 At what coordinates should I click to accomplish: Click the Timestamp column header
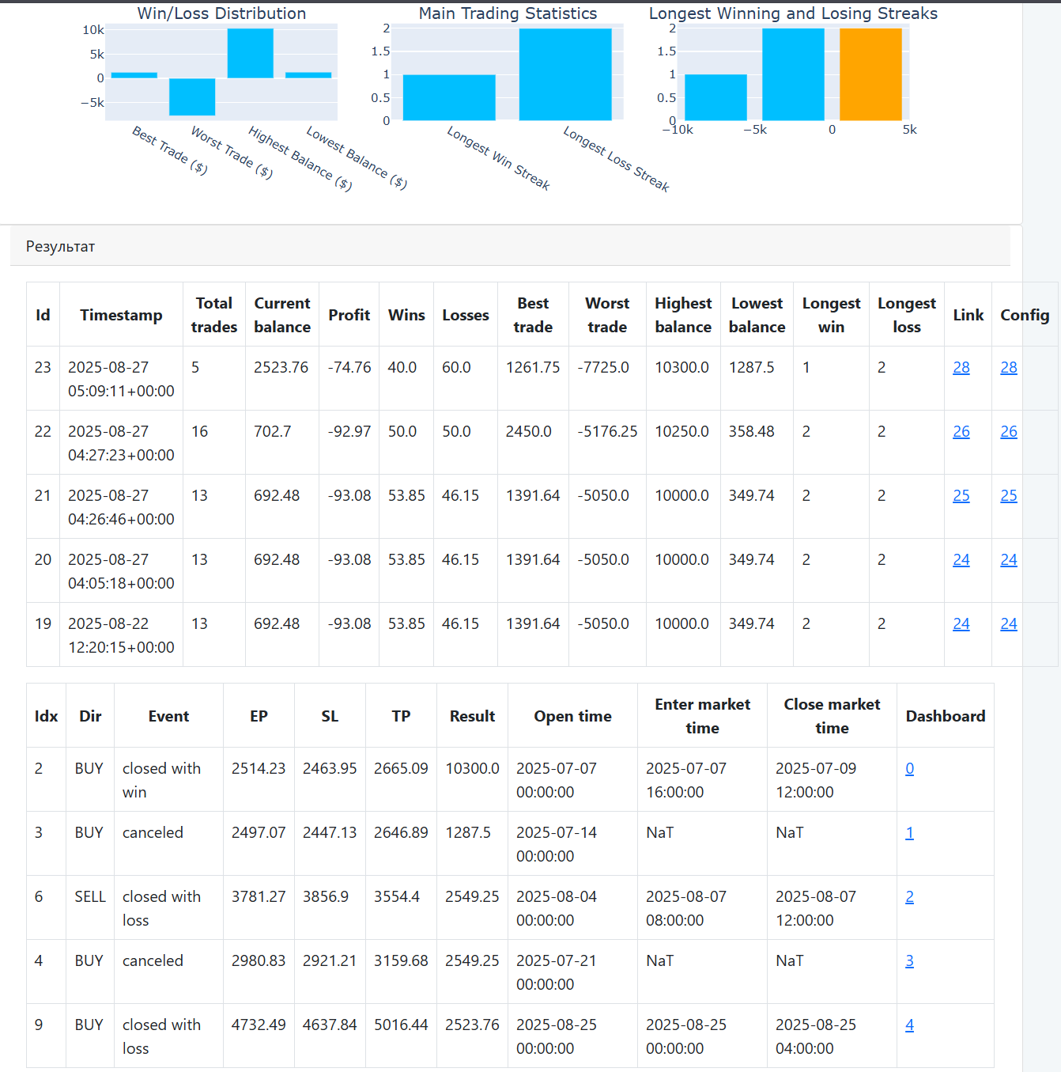121,315
